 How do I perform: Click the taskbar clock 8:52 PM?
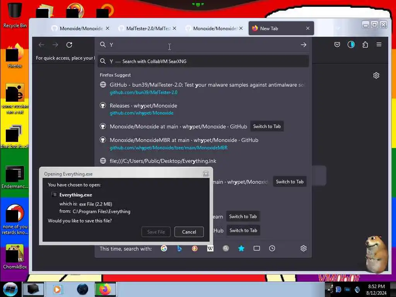376,287
